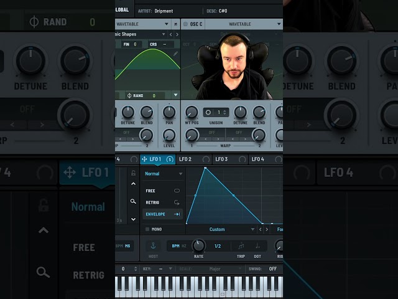Click left arrow under OSC C warp 1 OFF

[206, 139]
